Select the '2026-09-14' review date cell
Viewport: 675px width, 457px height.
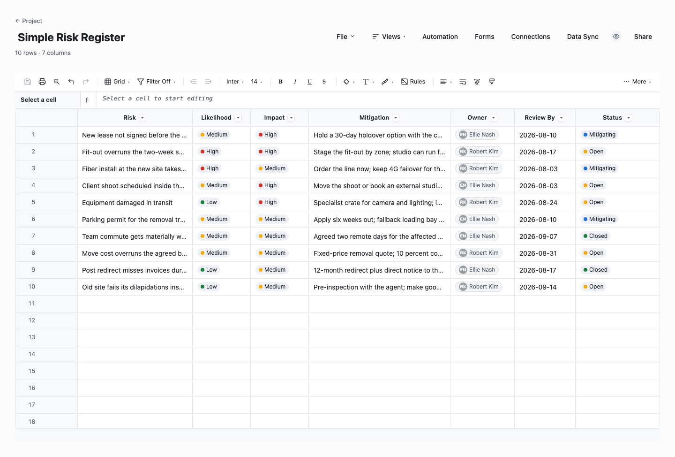[545, 287]
